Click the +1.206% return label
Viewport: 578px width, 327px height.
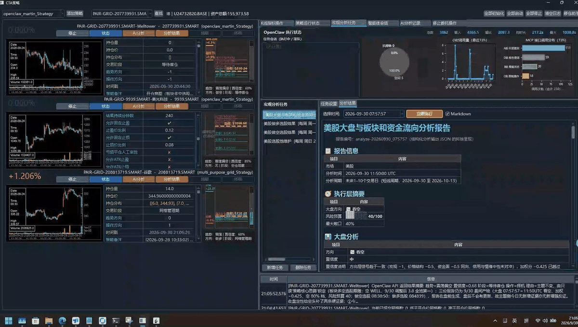pyautogui.click(x=25, y=176)
